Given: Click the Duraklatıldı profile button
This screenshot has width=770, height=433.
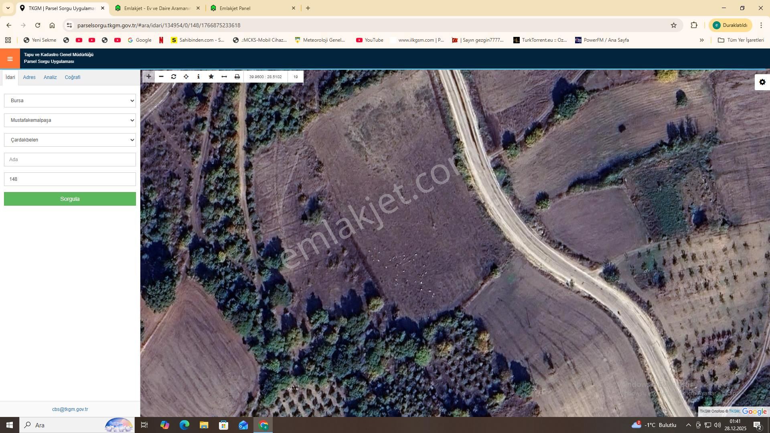Looking at the screenshot, I should [730, 25].
